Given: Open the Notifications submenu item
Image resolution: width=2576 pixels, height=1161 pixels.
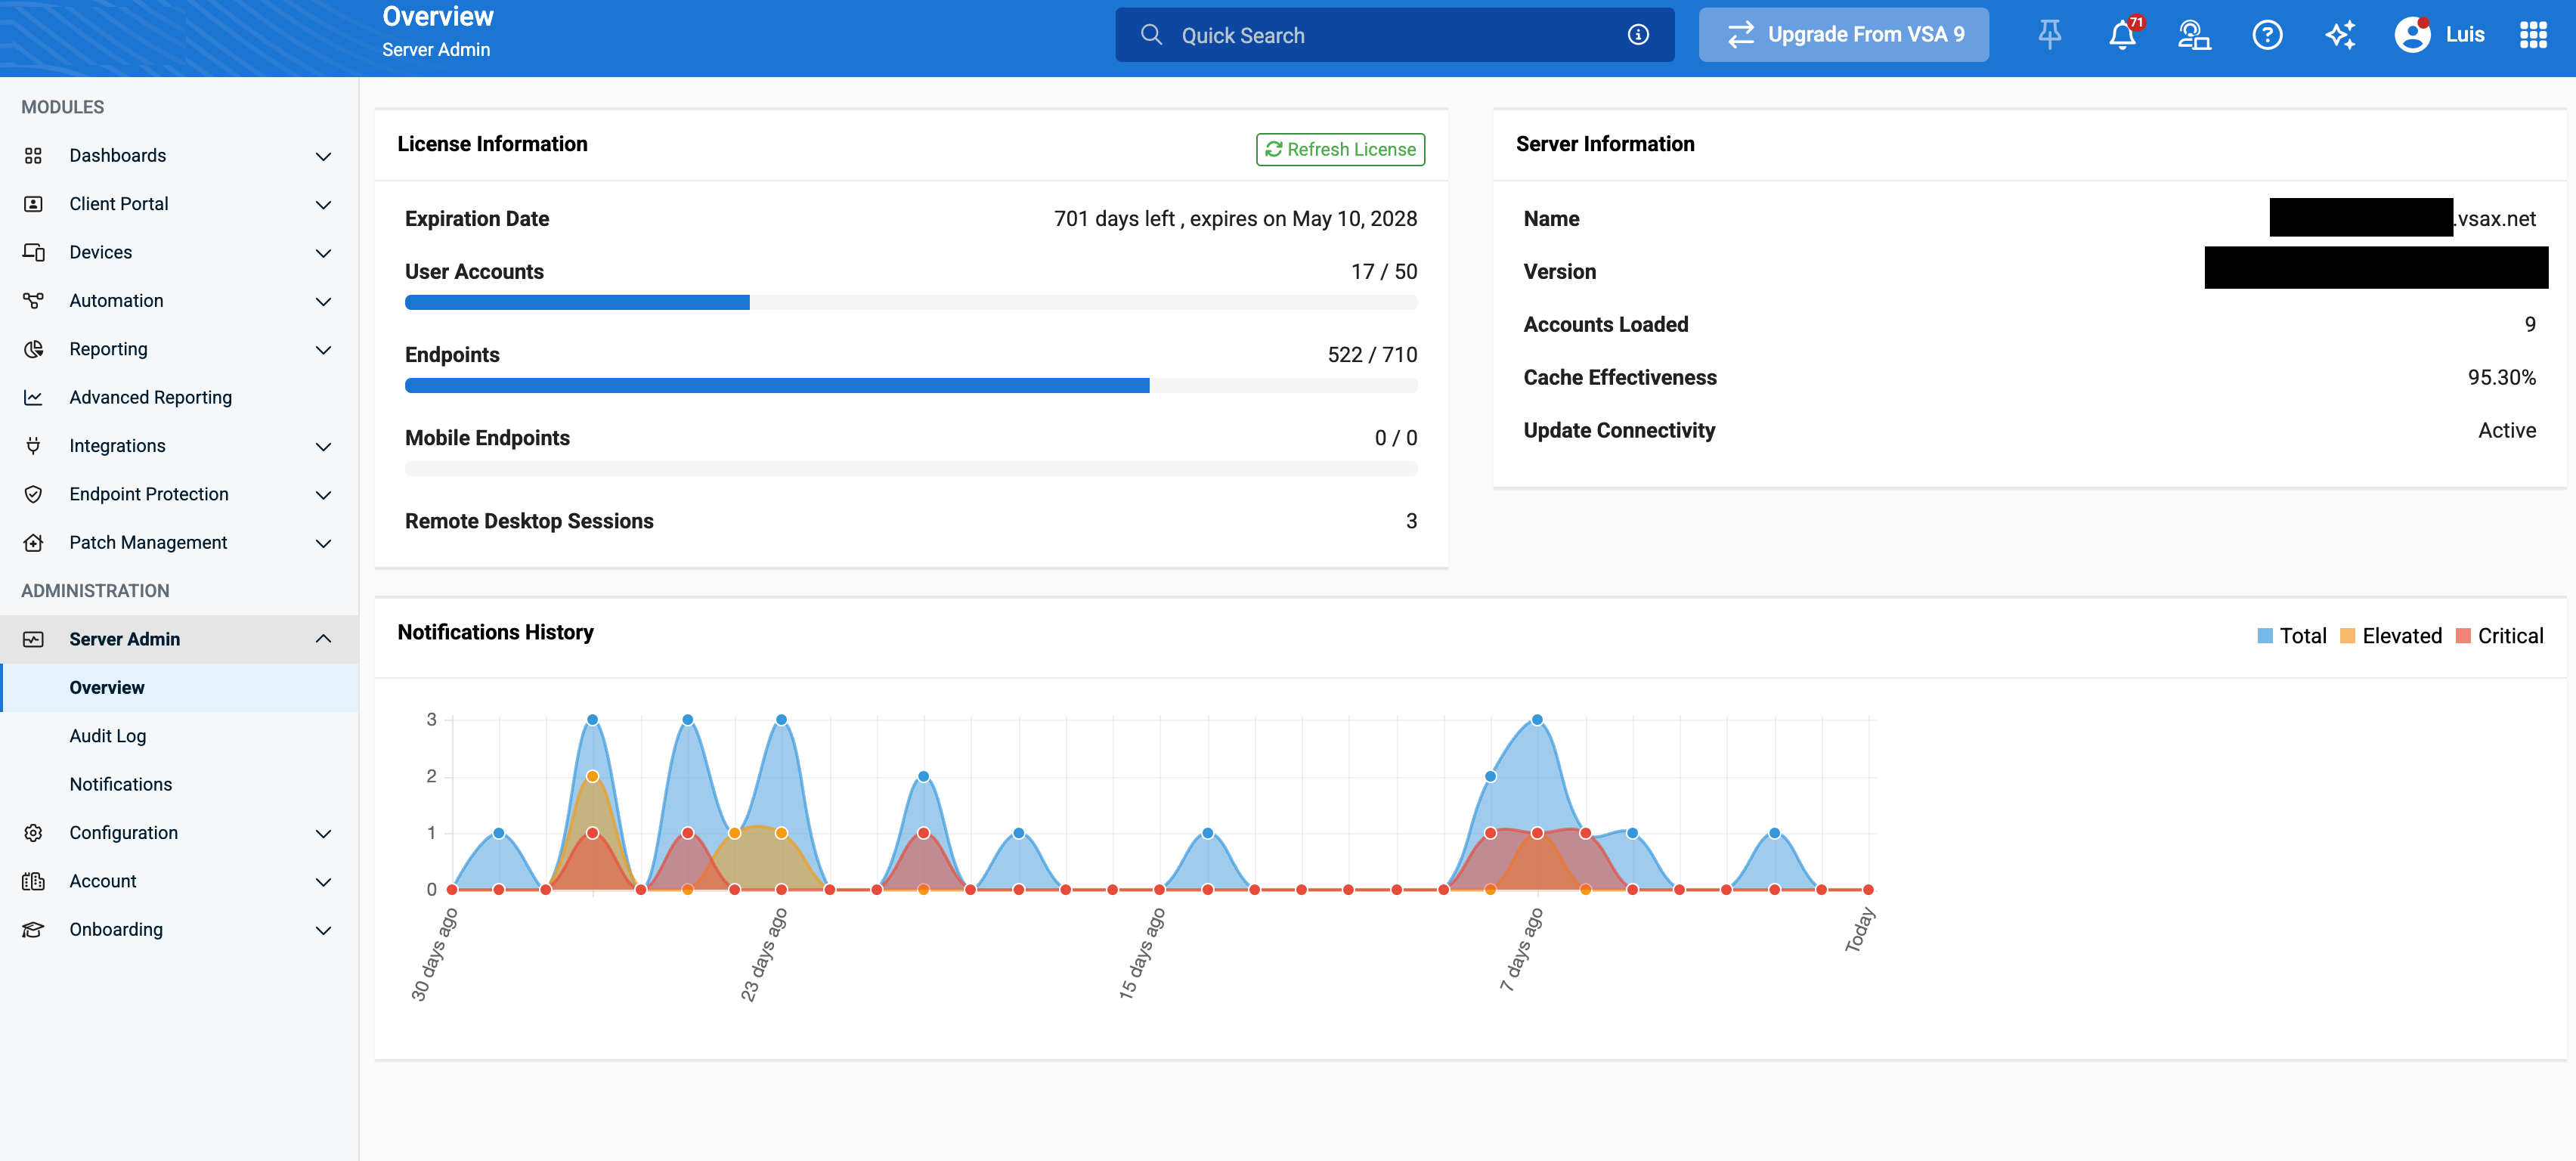Looking at the screenshot, I should coord(180,785).
